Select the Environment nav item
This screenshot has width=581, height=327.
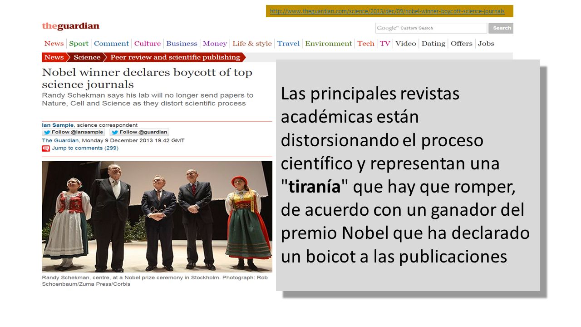click(328, 44)
